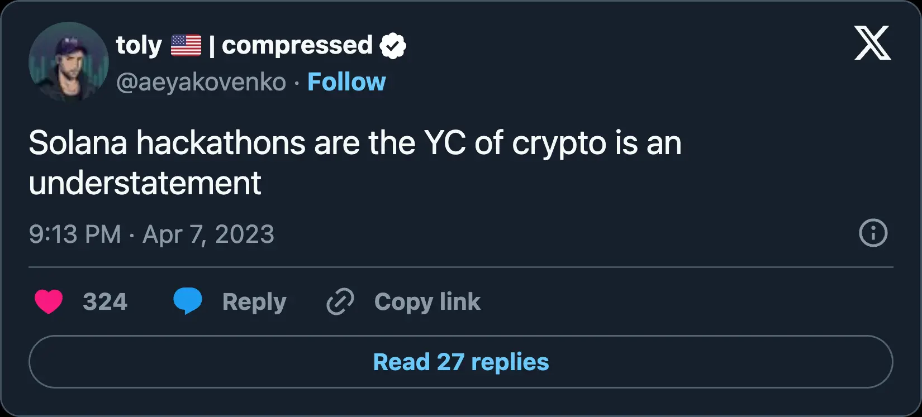Open the @aeyakovenko handle

(x=201, y=83)
